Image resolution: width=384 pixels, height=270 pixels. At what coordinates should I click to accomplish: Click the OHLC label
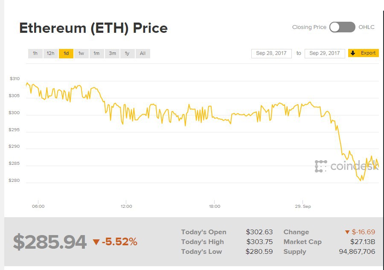[367, 27]
